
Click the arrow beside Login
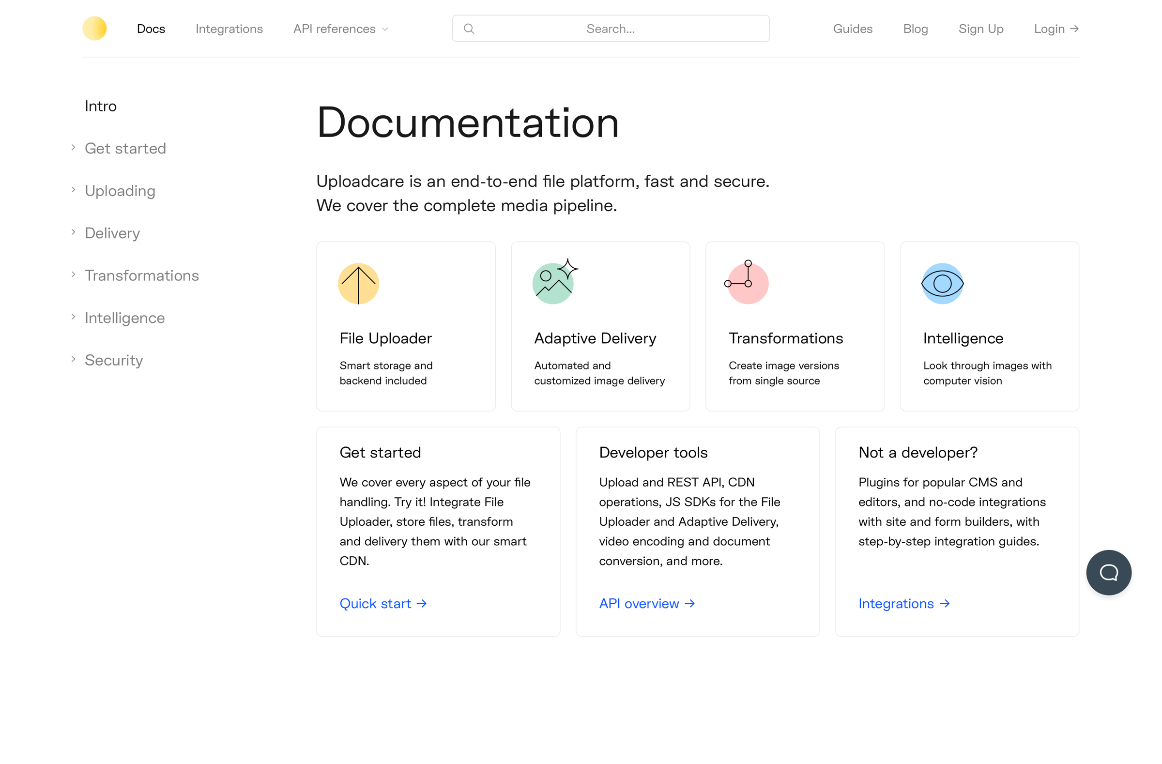click(x=1074, y=29)
